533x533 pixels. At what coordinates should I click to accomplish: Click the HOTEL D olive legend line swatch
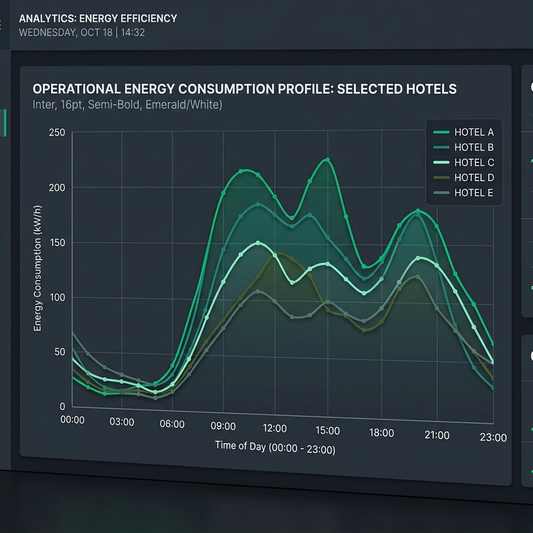(x=441, y=177)
